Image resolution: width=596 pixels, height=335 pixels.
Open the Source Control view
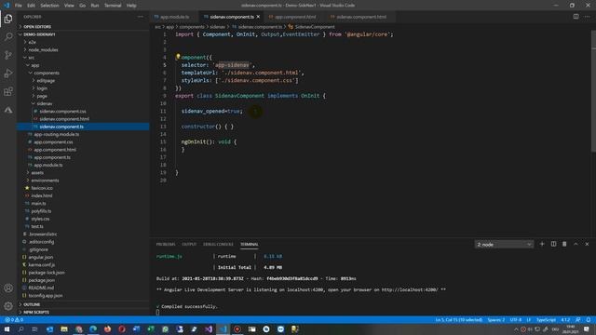(8, 55)
